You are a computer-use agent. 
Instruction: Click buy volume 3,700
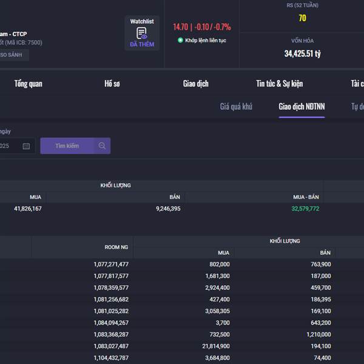[x=223, y=323]
